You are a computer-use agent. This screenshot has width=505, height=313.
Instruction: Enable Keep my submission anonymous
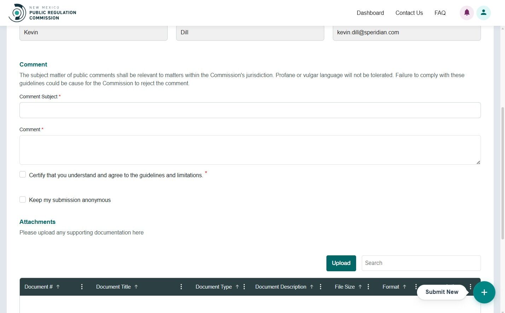[x=23, y=199]
